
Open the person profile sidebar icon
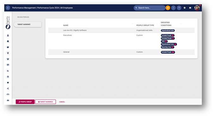point(8,35)
